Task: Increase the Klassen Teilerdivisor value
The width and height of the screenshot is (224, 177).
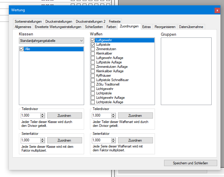Action: (x=42, y=114)
